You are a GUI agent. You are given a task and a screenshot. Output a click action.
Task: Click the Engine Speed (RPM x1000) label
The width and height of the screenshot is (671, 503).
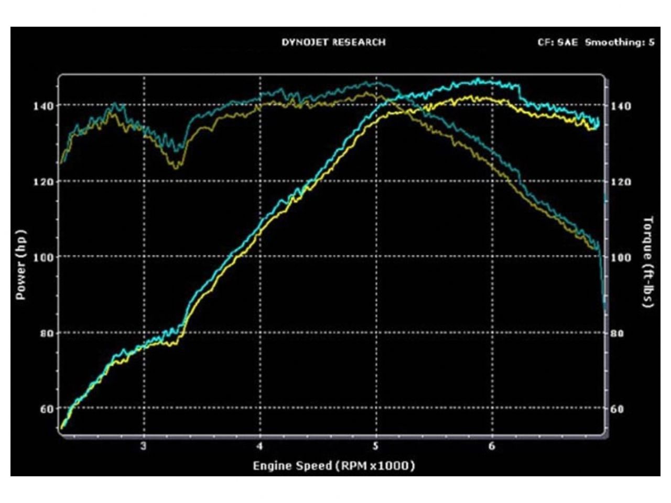(x=334, y=465)
